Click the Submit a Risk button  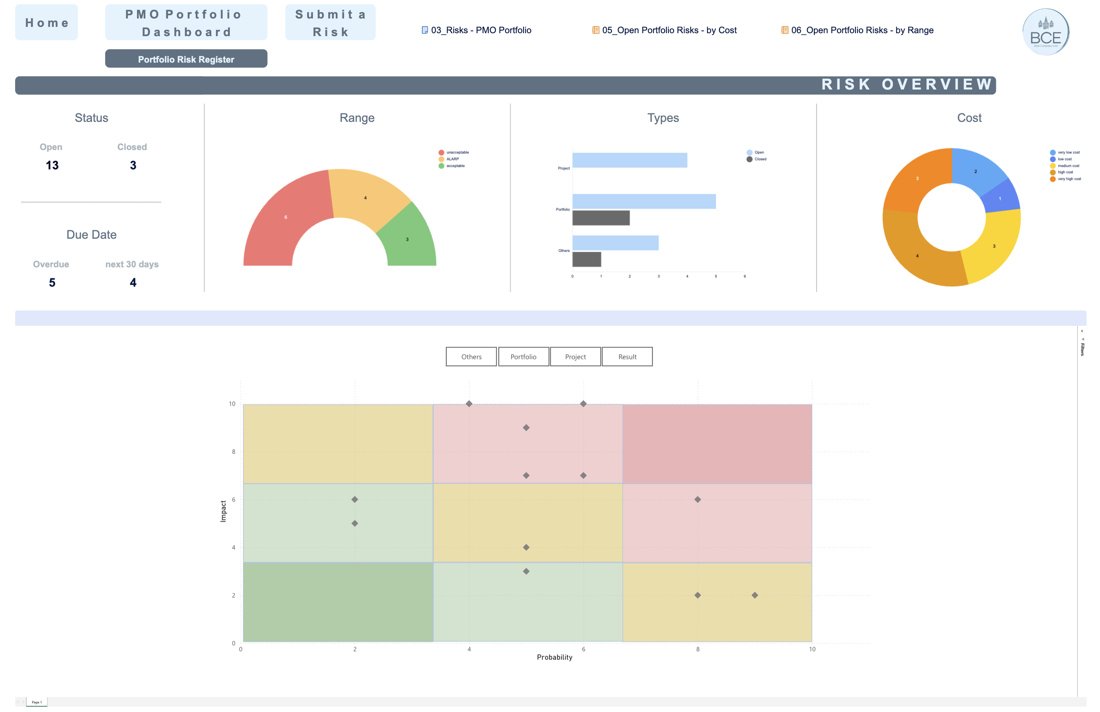point(330,23)
